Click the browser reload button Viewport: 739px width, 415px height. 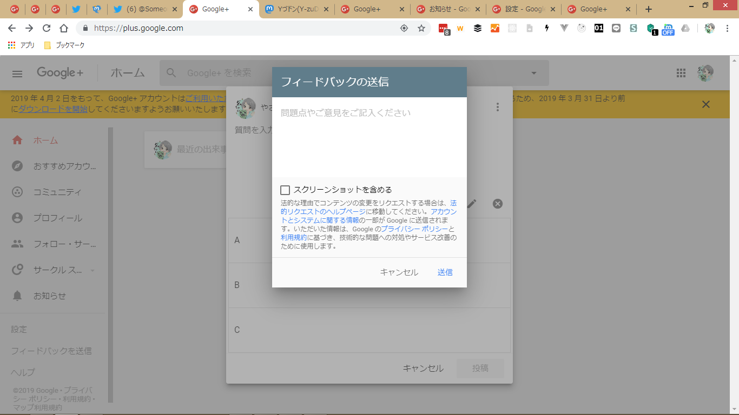pos(47,28)
